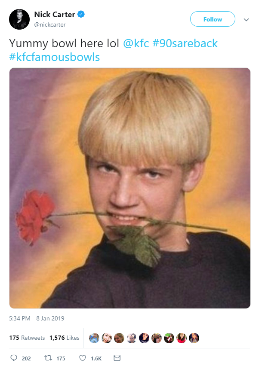The image size is (265, 366).
Task: Click the reply speech bubble icon
Action: point(14,358)
